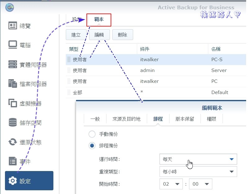This screenshot has height=194, width=248.
Task: Open 實體伺服器 section in the sidebar
Action: click(33, 65)
